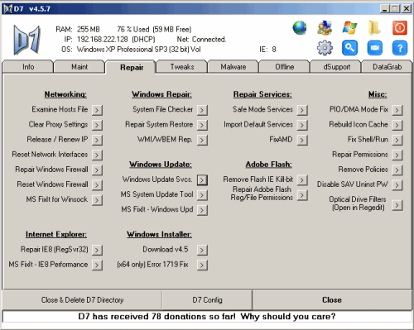Click the IP address 192.168.222.128
414x330 pixels.
pyautogui.click(x=103, y=40)
